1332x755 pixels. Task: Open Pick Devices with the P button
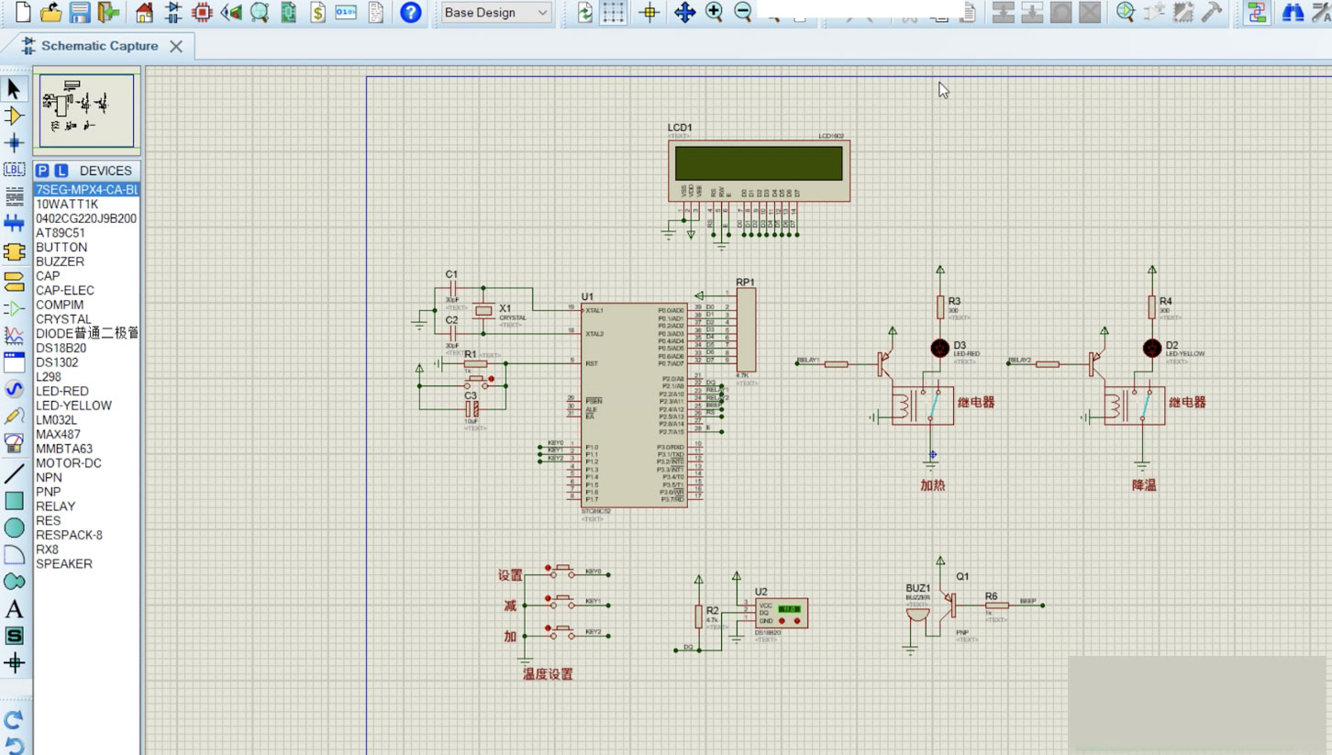pos(42,171)
